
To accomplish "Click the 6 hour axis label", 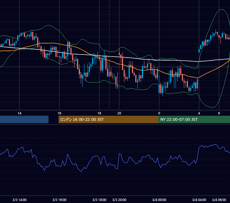I will (x=219, y=113).
